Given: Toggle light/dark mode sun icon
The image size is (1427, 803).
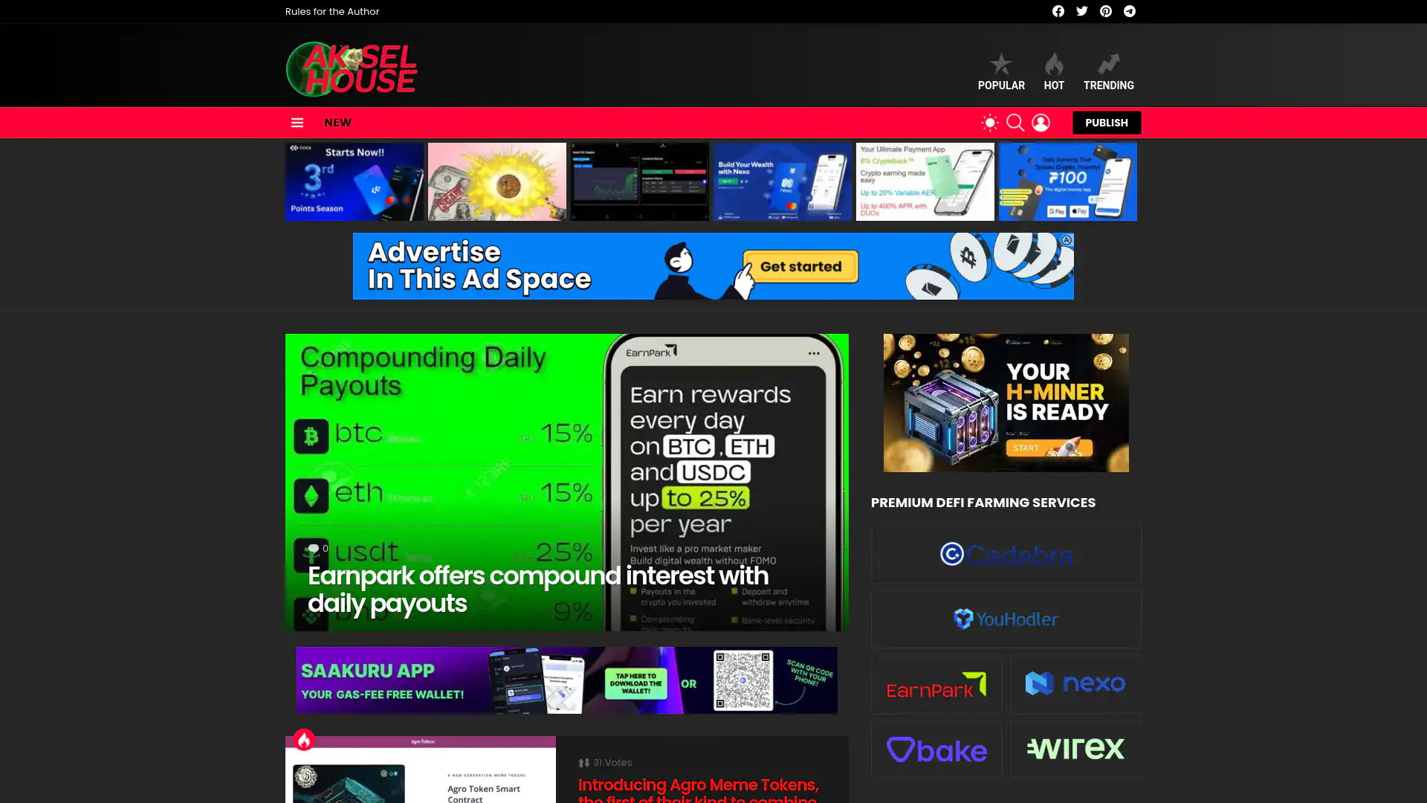Looking at the screenshot, I should pyautogui.click(x=989, y=123).
